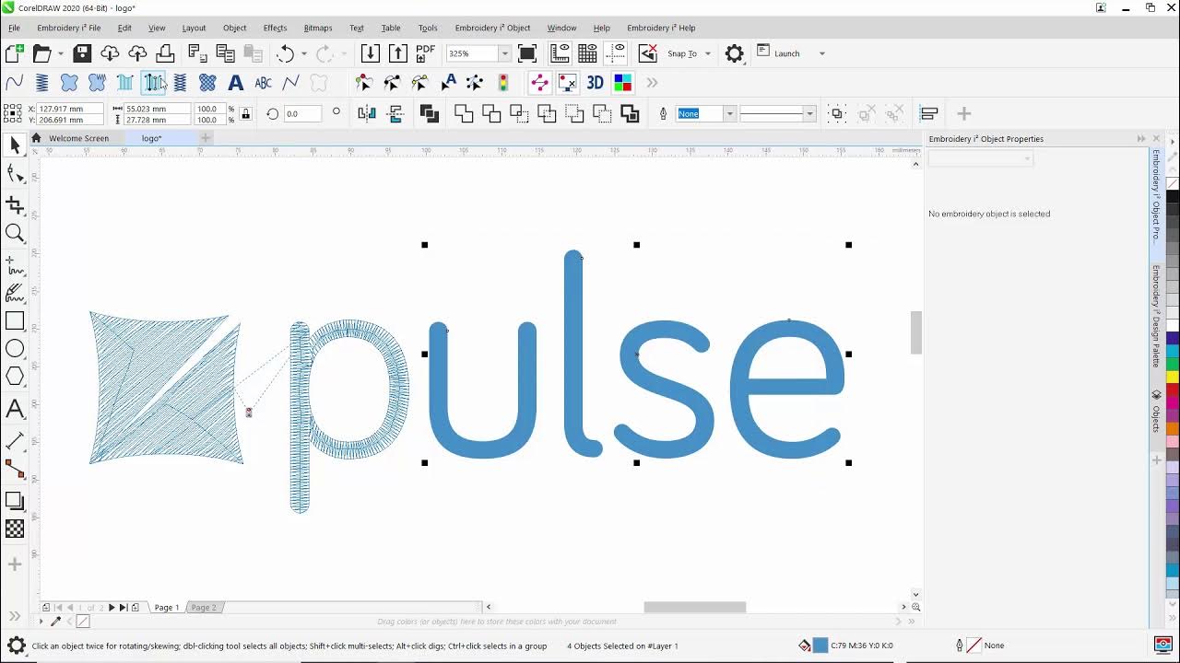The width and height of the screenshot is (1180, 663).
Task: Click the rotation angle field
Action: click(x=302, y=114)
